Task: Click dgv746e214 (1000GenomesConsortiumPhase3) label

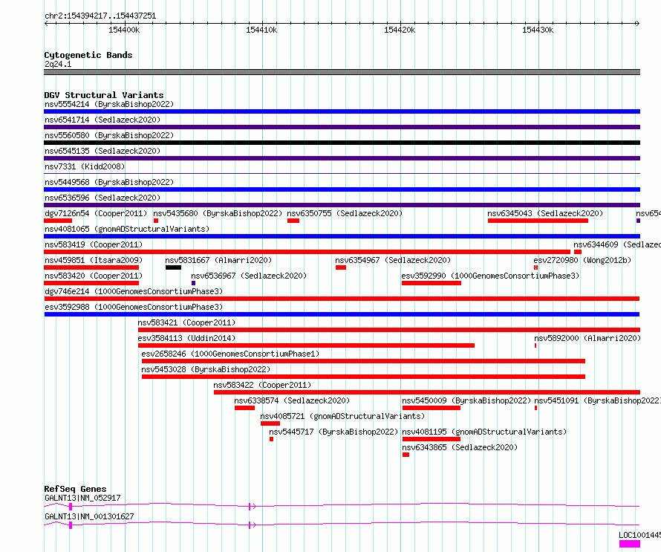Action: coord(134,291)
